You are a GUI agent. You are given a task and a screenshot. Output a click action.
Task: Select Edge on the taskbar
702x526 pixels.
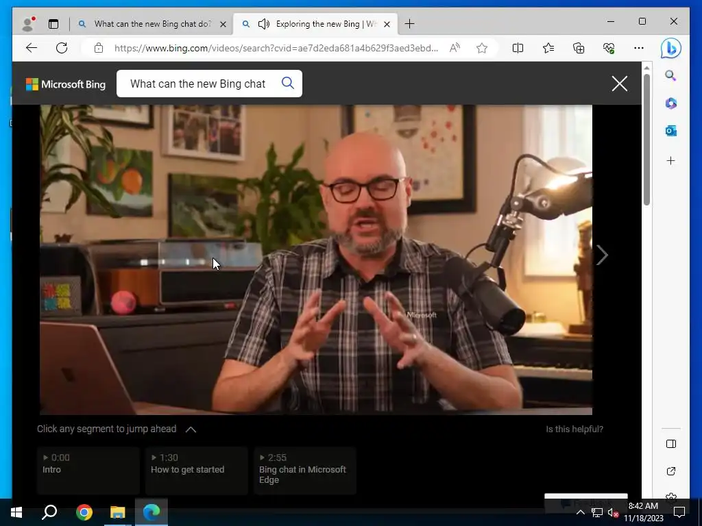(x=152, y=512)
